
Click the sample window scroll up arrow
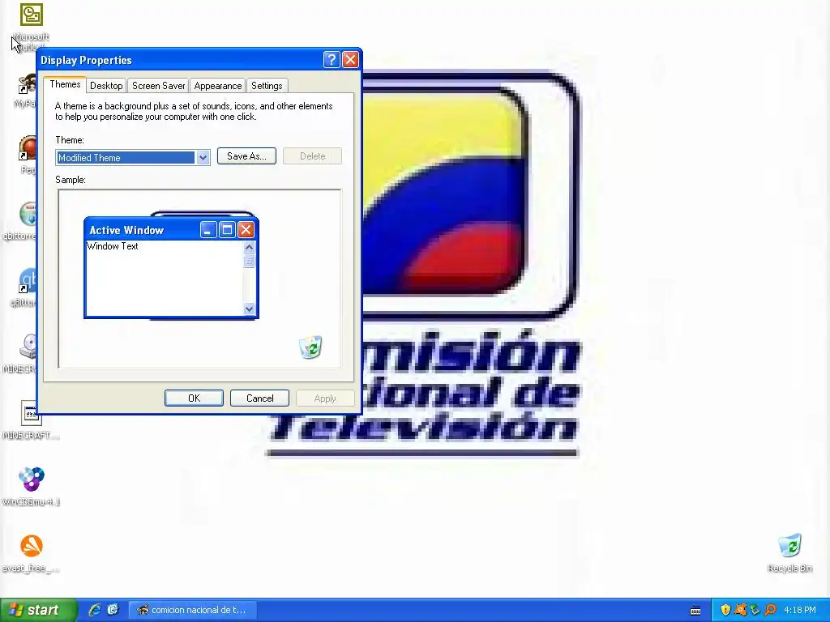point(249,247)
